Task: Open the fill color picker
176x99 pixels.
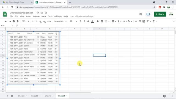Action: [98, 21]
